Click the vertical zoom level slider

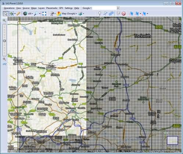4,40
